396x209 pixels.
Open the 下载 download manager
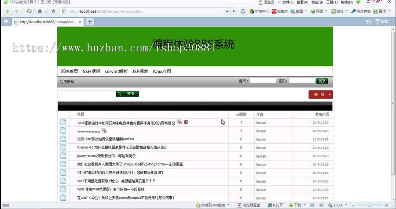pos(295,205)
